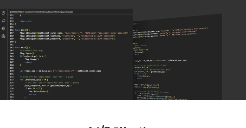This screenshot has height=128, width=246.
Task: Place cursor on func init() declaration
Action: (23, 30)
